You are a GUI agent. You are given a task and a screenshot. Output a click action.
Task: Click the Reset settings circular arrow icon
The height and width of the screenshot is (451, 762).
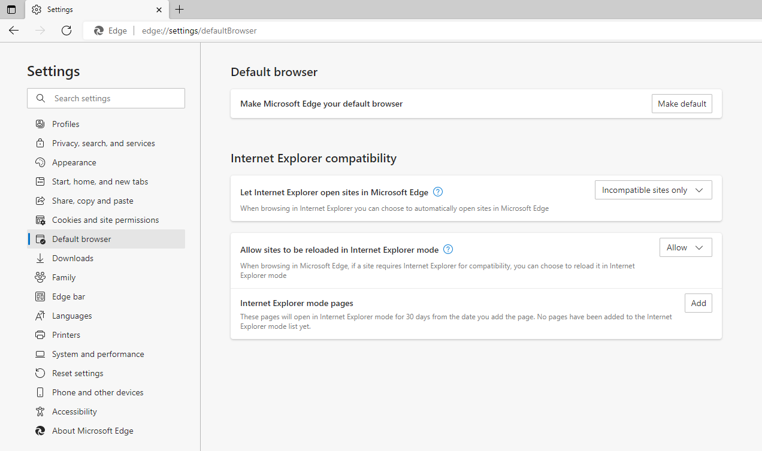(x=40, y=373)
